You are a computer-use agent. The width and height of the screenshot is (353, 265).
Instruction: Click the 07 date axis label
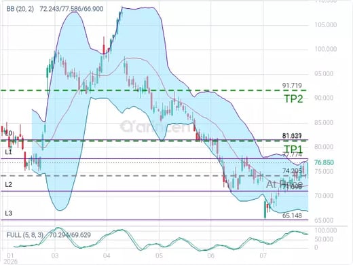(263, 255)
